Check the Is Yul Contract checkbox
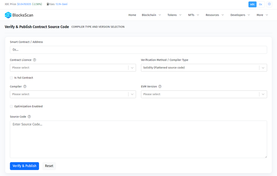277x176 pixels. click(x=11, y=78)
